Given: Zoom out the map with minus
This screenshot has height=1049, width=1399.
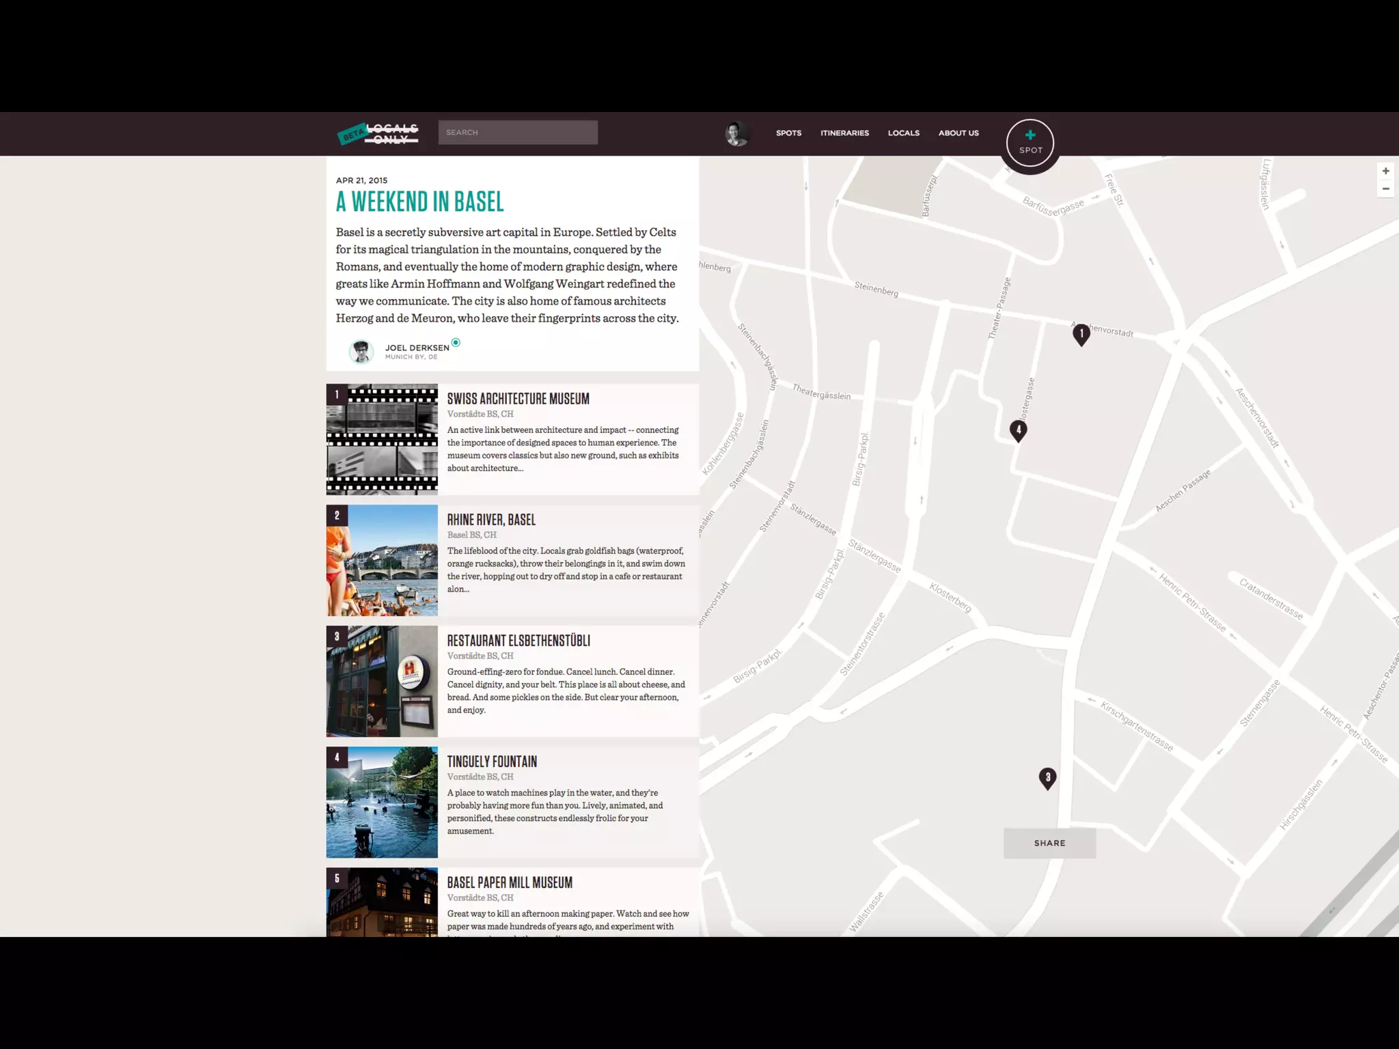Looking at the screenshot, I should pos(1385,188).
